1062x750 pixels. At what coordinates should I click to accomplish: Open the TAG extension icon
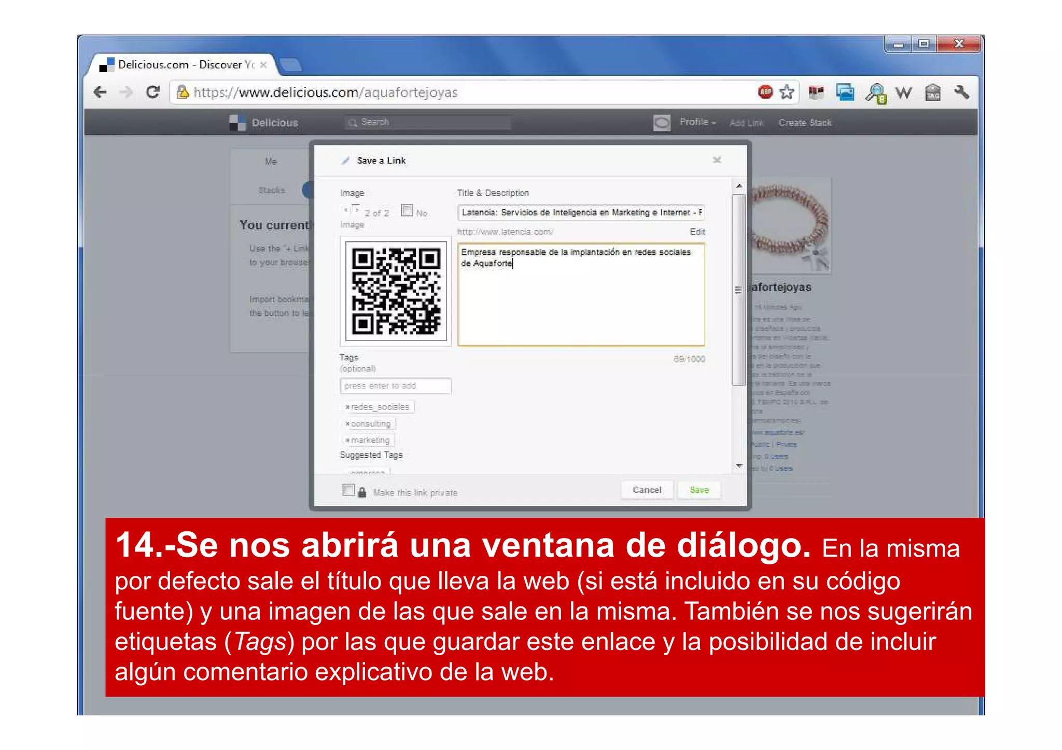[933, 92]
